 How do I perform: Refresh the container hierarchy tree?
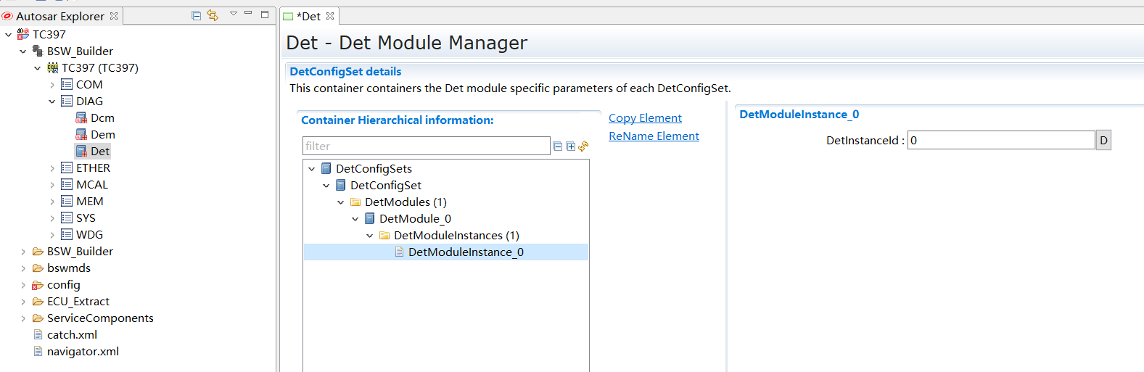point(583,146)
